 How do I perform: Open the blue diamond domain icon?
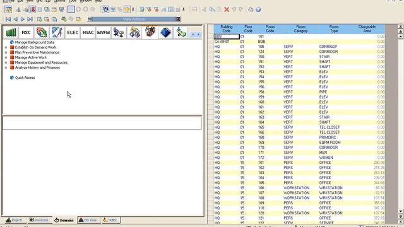pyautogui.click(x=165, y=32)
